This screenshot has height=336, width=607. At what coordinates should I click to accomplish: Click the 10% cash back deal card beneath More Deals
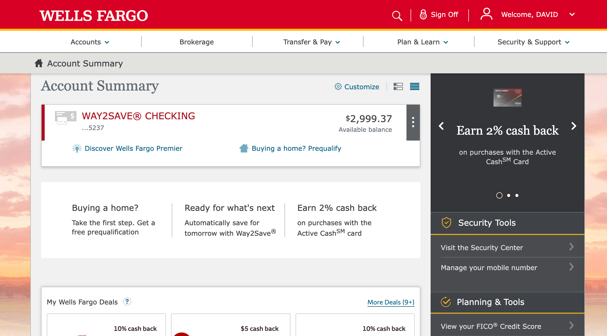(355, 325)
